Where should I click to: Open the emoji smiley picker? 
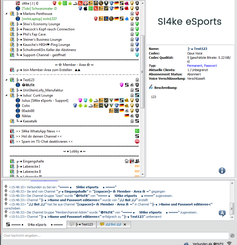232,236
